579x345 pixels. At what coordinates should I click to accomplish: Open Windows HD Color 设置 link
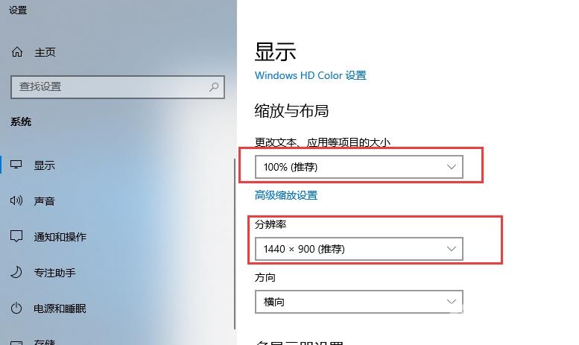pos(311,75)
